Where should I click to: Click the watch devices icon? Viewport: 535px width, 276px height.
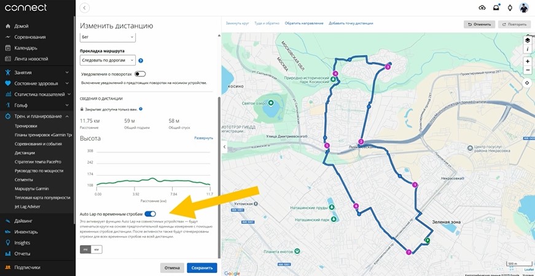click(509, 7)
